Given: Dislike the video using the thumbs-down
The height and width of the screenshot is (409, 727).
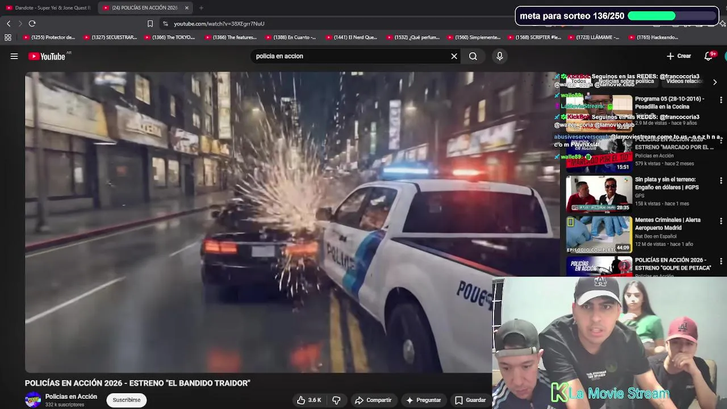Looking at the screenshot, I should pos(336,400).
